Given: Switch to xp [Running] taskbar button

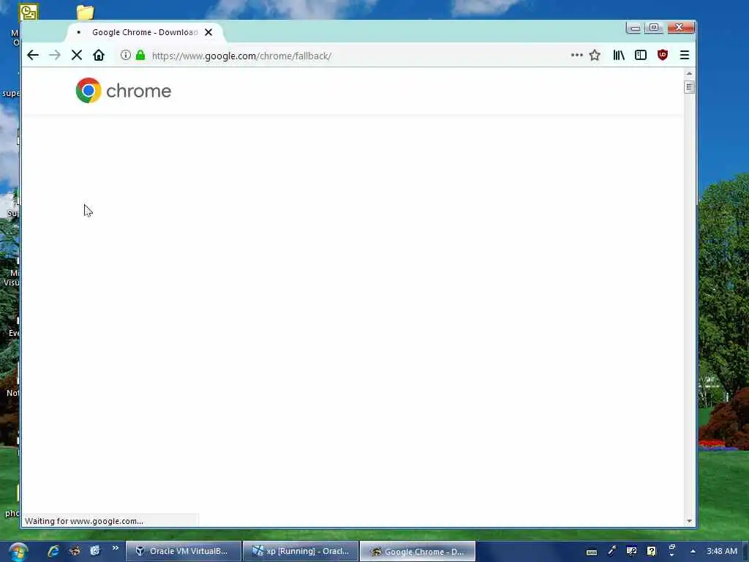Looking at the screenshot, I should (301, 551).
